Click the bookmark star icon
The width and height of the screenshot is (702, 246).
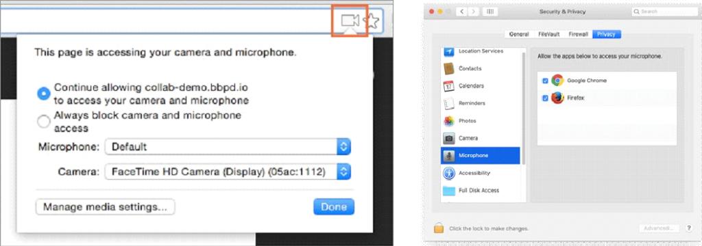point(372,20)
